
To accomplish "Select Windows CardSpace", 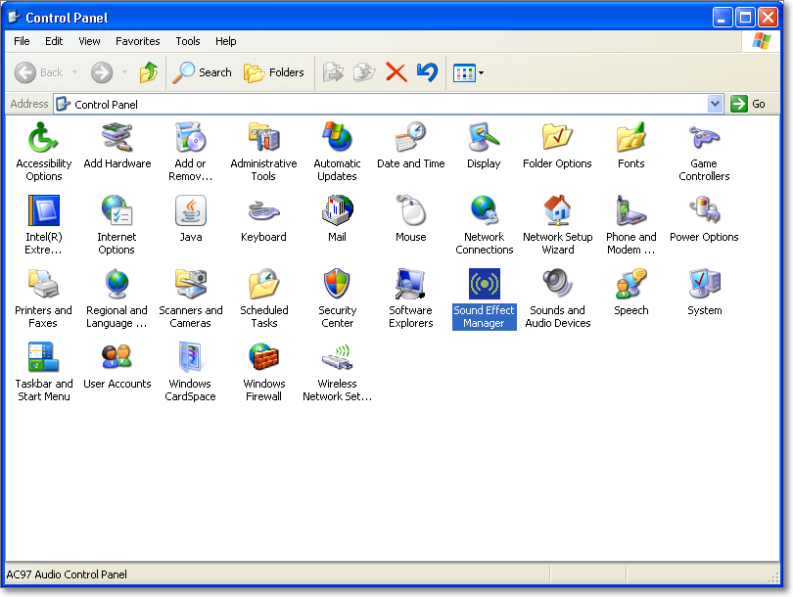I will click(190, 371).
